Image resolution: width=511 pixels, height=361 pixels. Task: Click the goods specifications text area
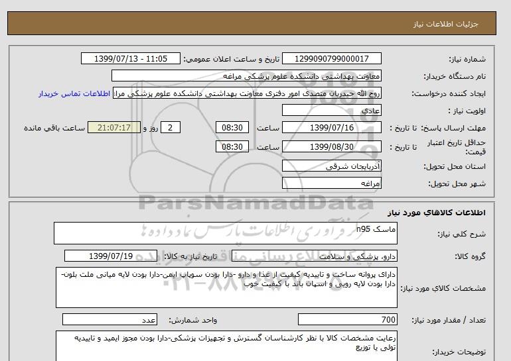[226, 287]
